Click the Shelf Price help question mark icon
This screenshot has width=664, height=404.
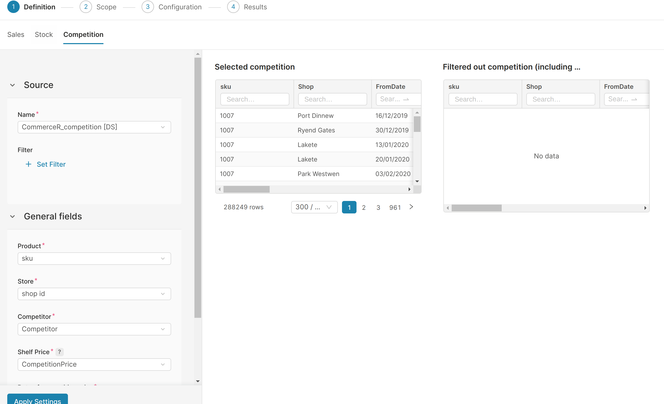(59, 352)
